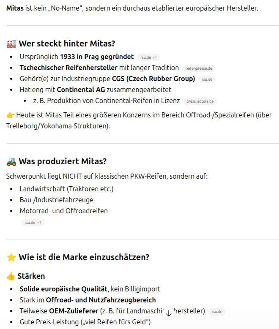Click the pointing hand emoji before "Heute ist Mitas"

pyautogui.click(x=10, y=115)
